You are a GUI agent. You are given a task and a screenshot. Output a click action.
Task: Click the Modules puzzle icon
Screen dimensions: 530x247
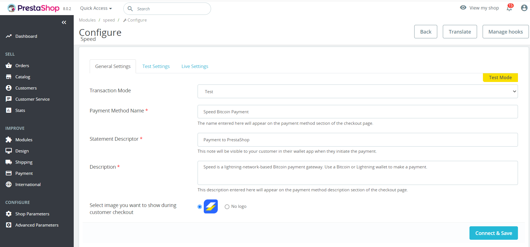click(9, 140)
